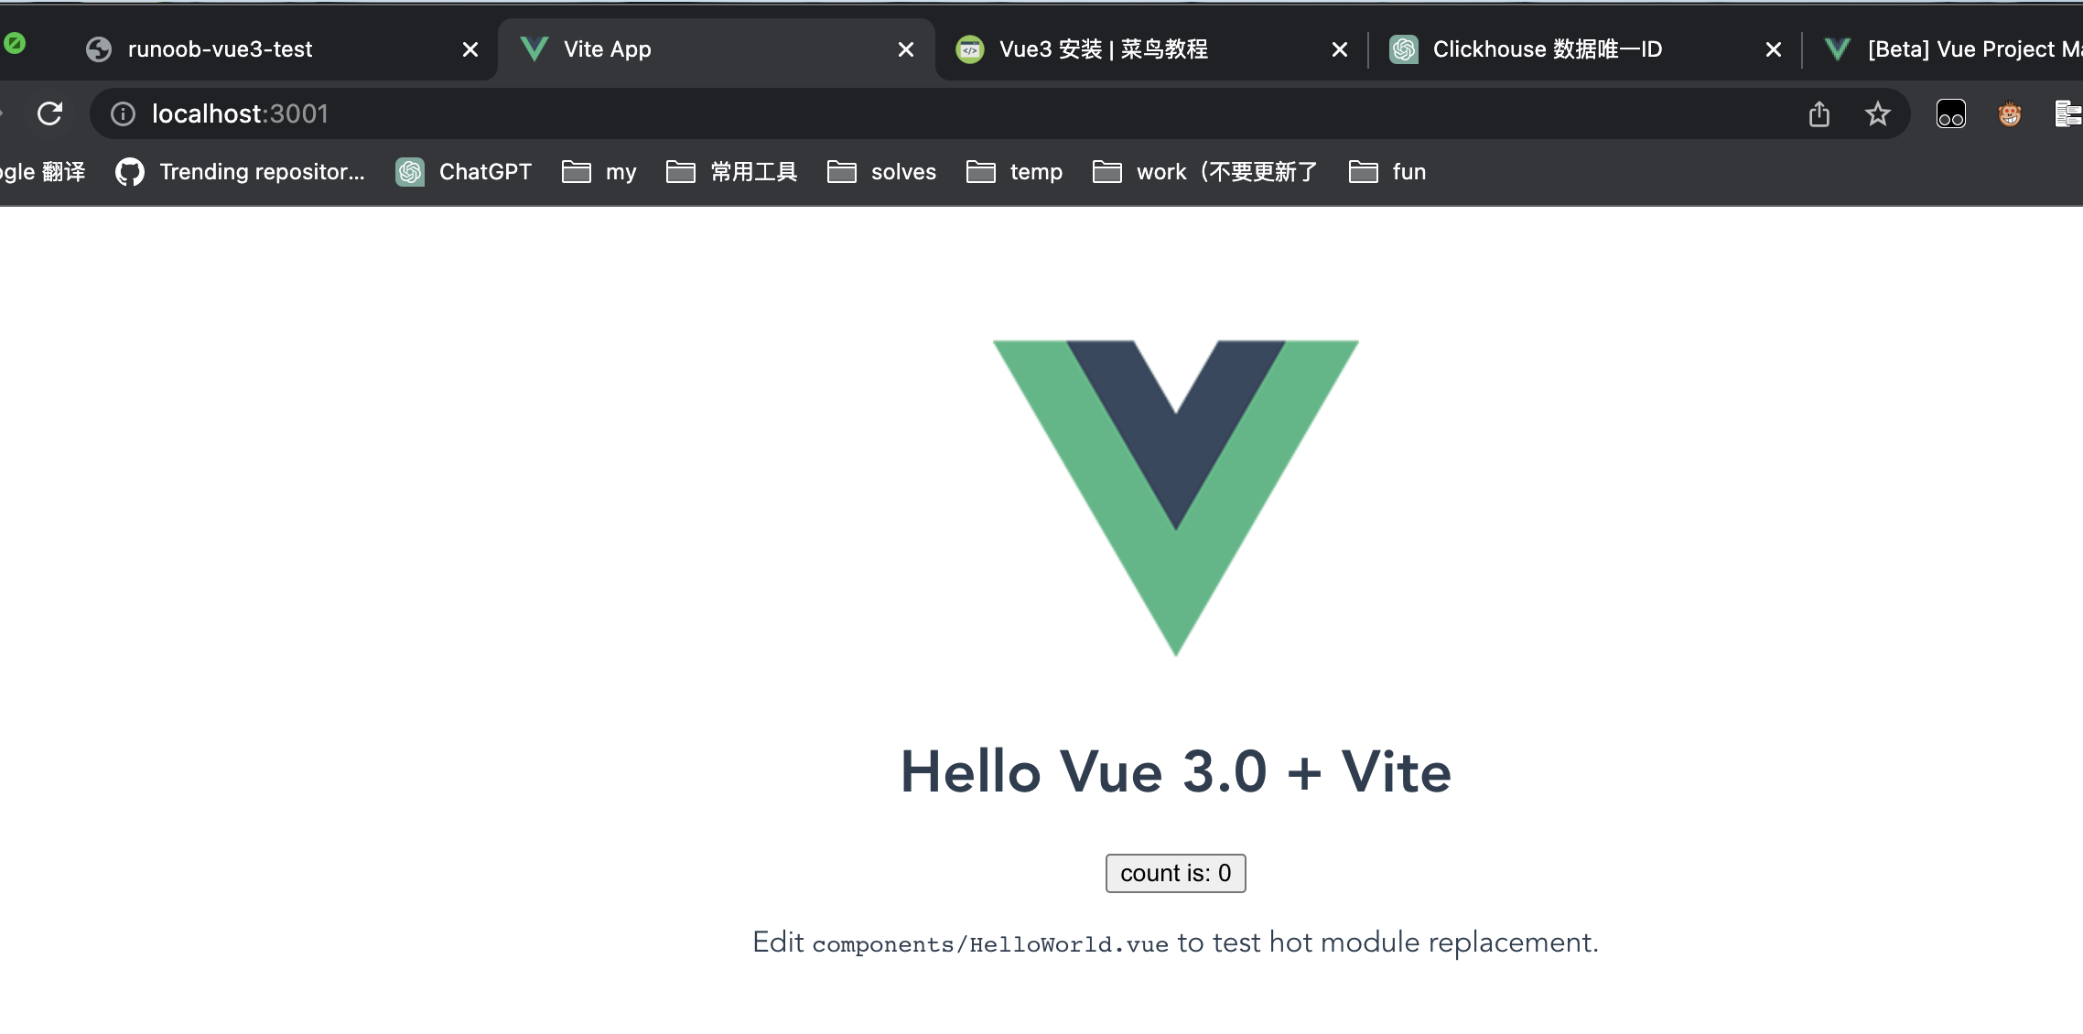Open Trending repositories bookmark
Viewport: 2083px width, 1034px height.
tap(241, 172)
